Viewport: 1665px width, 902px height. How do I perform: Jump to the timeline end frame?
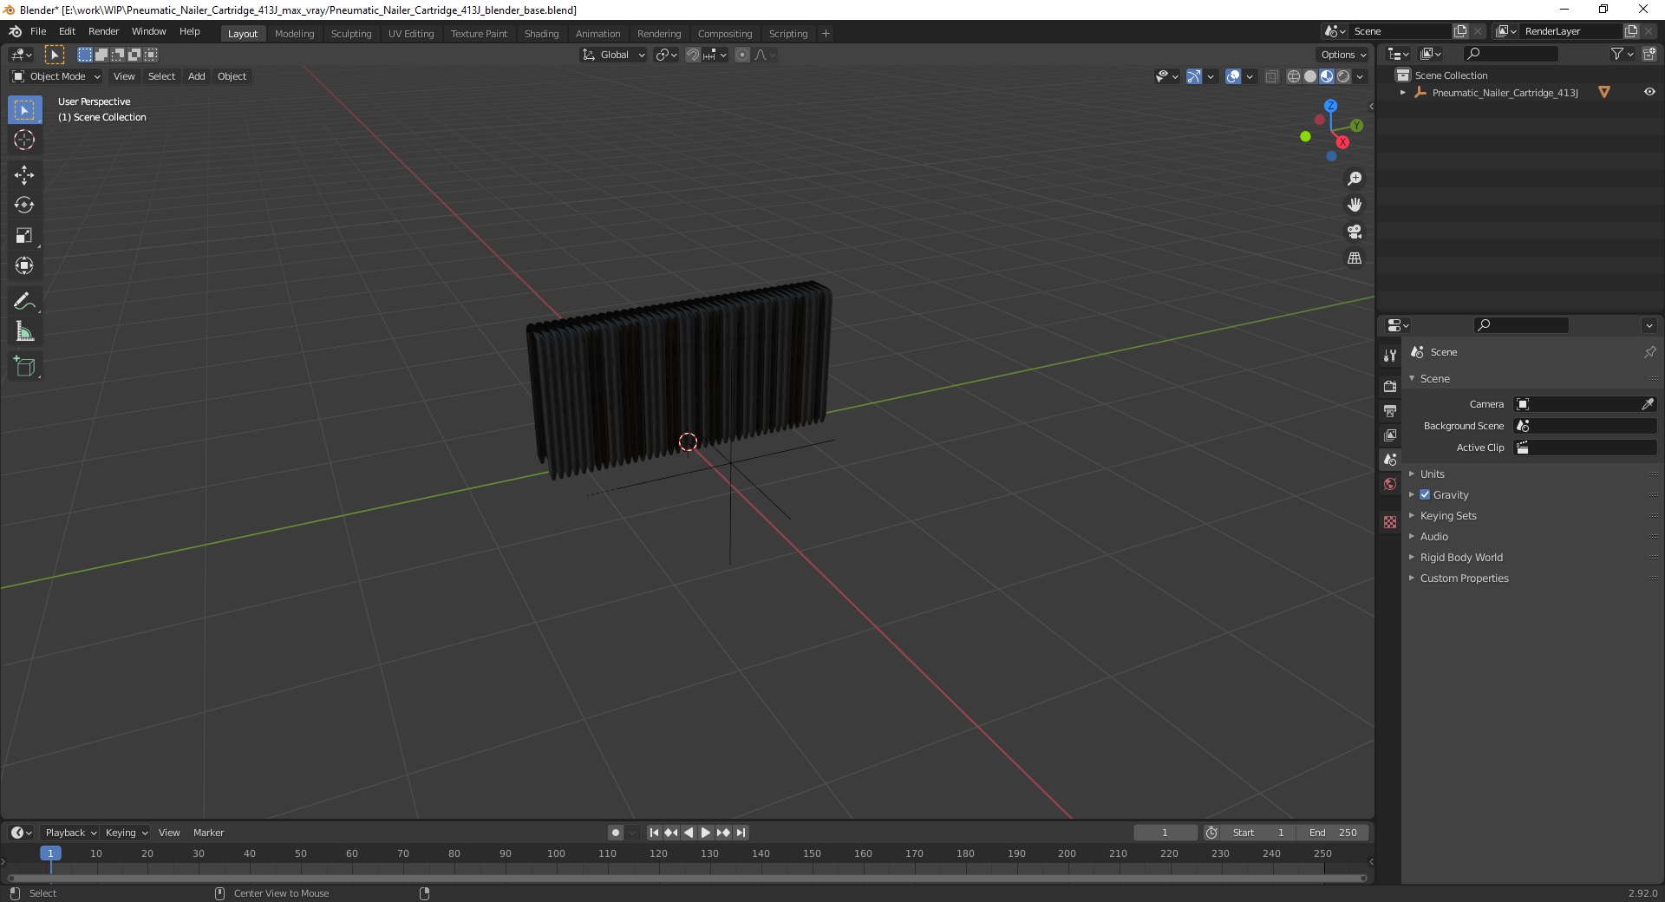click(741, 833)
